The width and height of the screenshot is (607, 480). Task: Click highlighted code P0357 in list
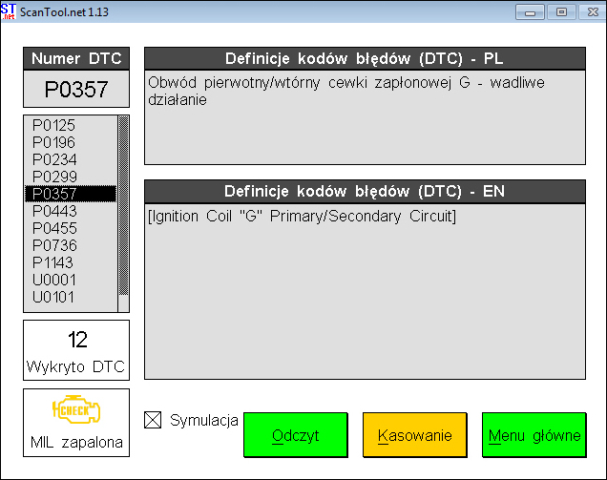coord(54,194)
